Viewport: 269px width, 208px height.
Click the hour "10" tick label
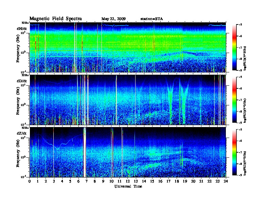[111, 181]
